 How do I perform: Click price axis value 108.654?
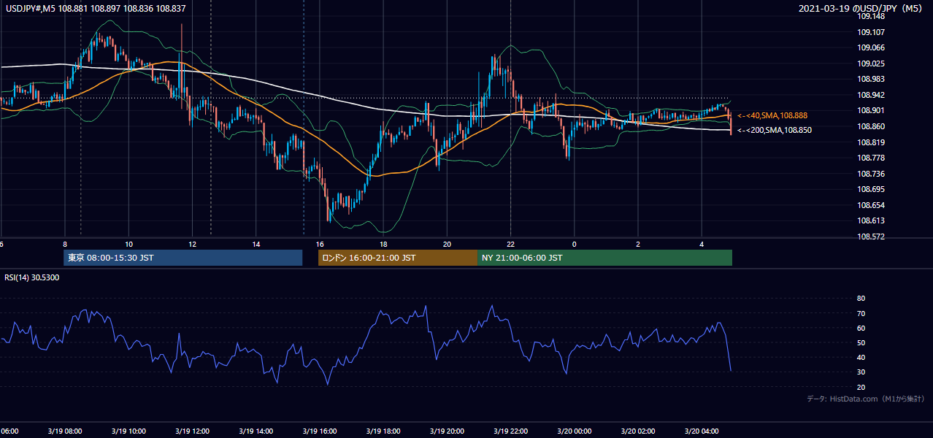(871, 205)
